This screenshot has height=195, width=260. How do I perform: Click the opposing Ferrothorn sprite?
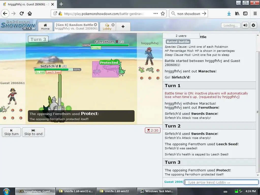point(109,68)
